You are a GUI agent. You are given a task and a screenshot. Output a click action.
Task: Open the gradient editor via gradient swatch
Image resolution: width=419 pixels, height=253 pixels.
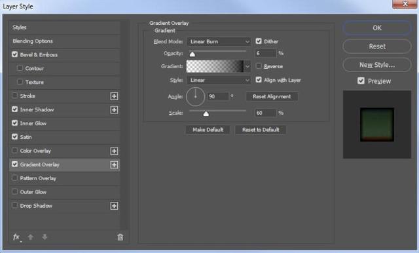point(215,66)
